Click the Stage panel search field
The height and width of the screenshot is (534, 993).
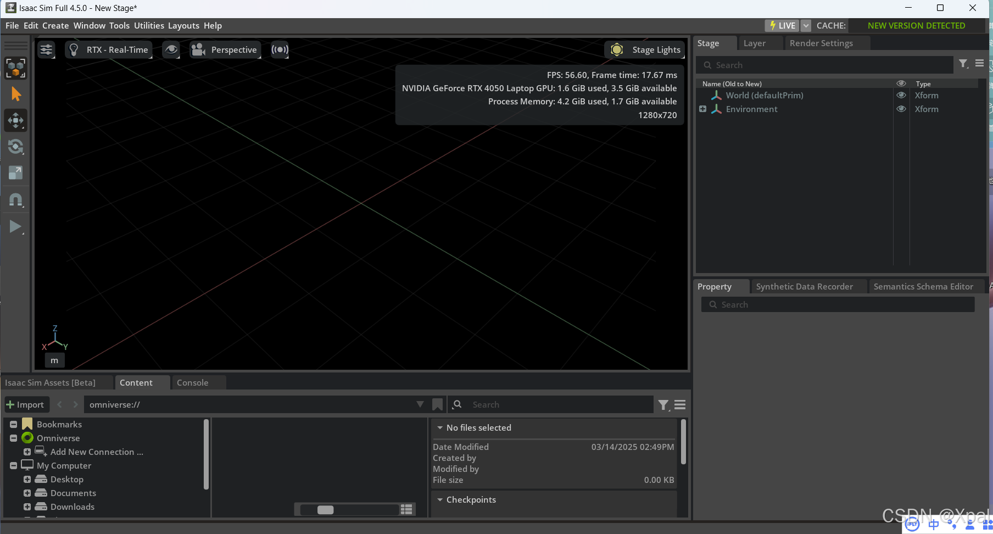click(825, 65)
